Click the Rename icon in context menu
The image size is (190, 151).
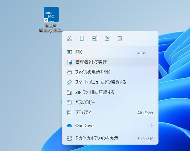pos(94,39)
